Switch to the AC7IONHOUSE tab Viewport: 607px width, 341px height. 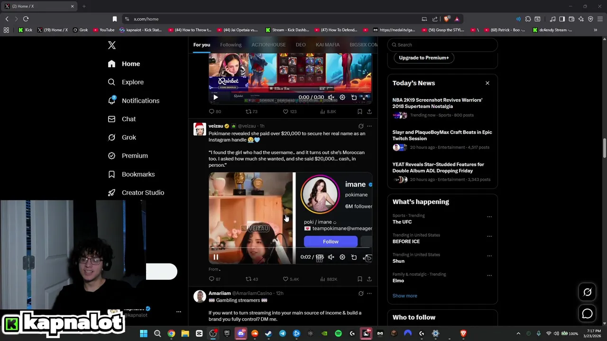coord(268,45)
